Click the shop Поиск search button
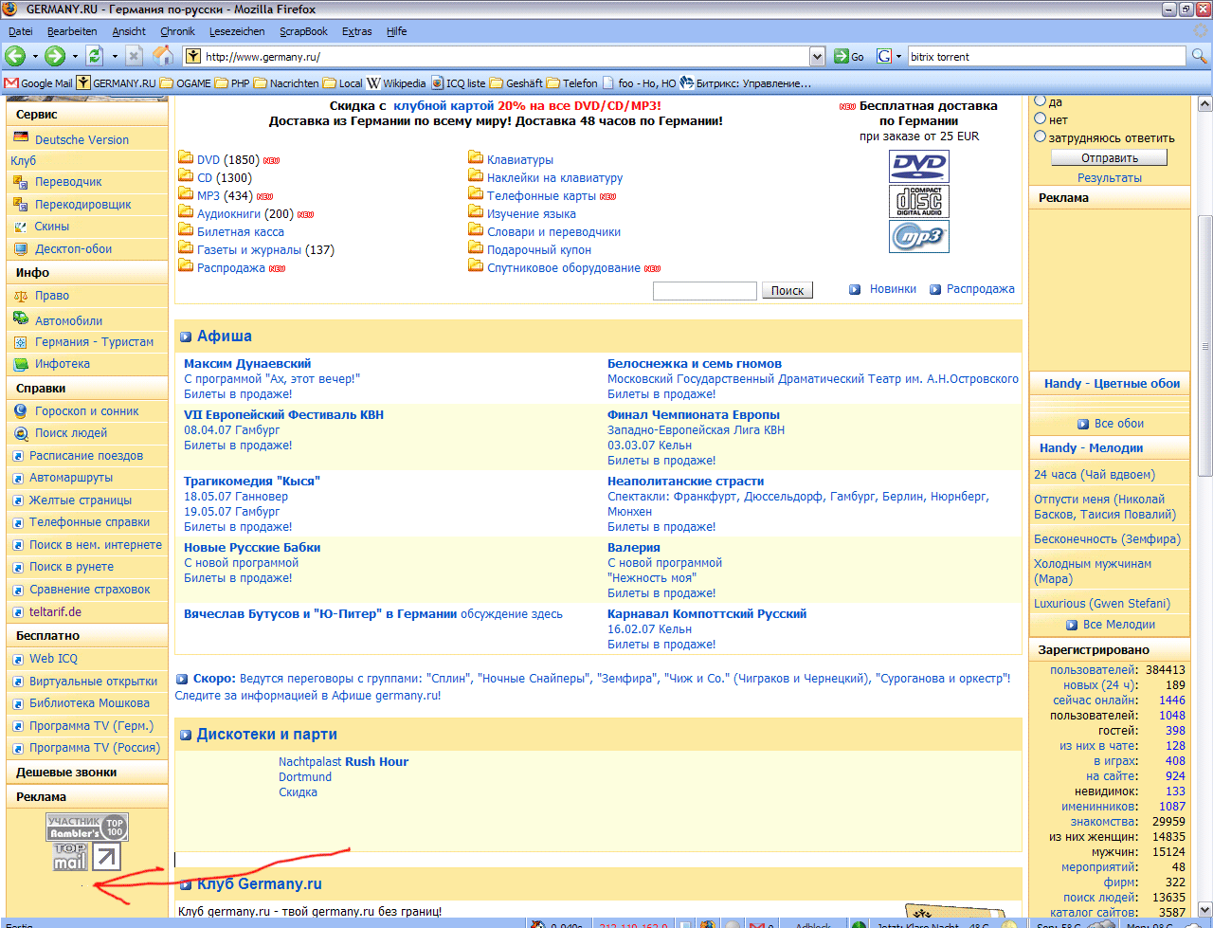 [788, 291]
